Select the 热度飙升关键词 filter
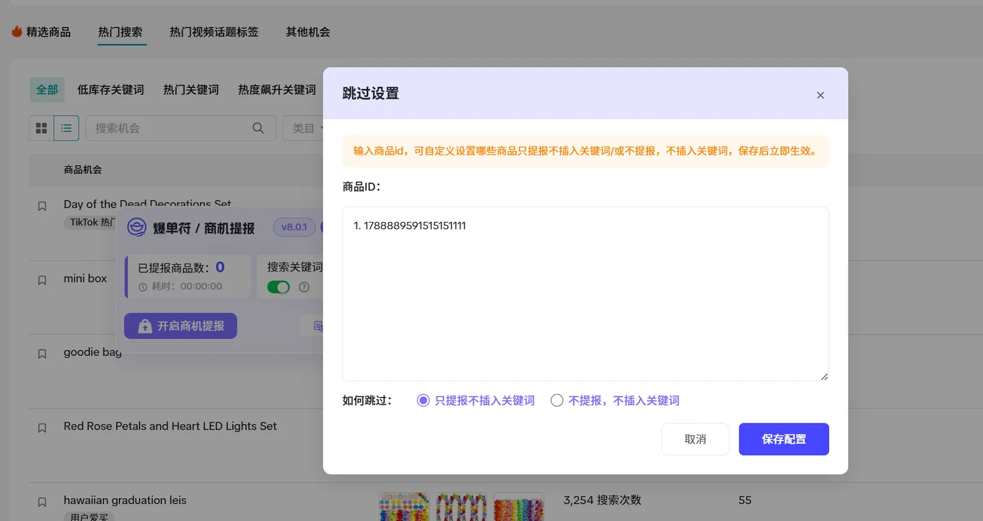The width and height of the screenshot is (983, 521). point(277,90)
